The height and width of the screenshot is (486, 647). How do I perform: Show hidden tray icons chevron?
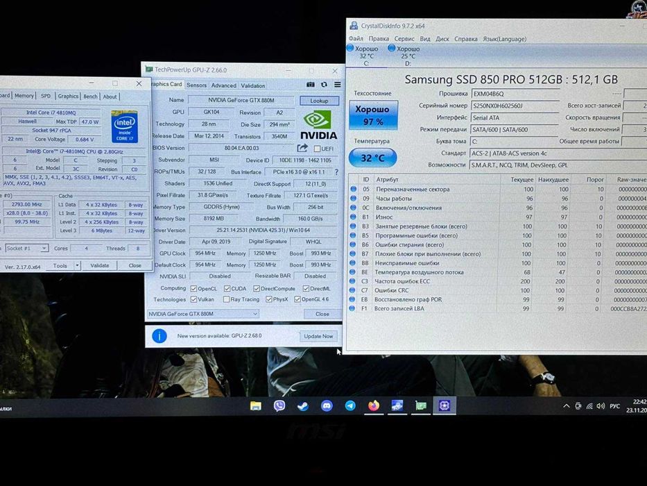point(567,406)
